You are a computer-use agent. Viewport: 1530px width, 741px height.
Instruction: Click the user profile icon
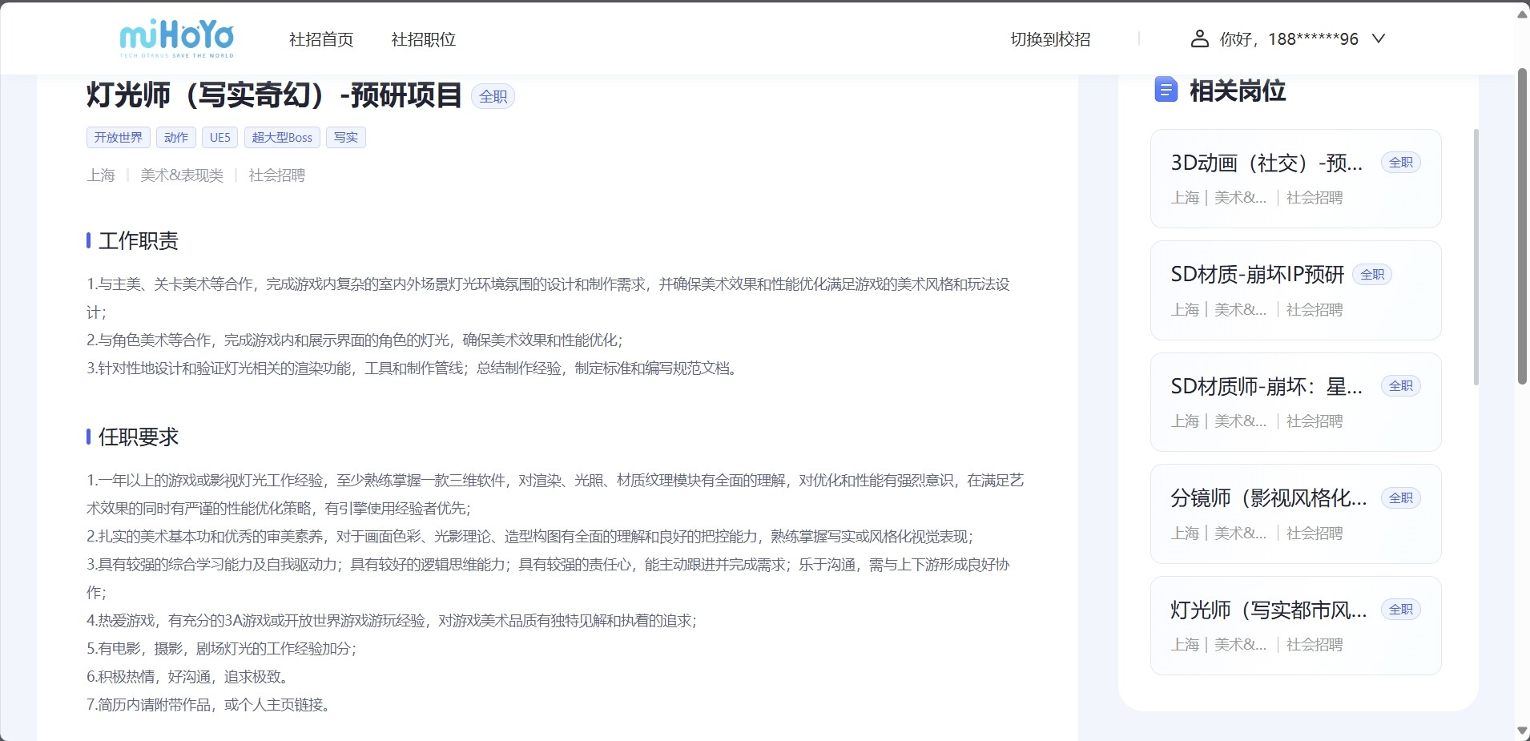1199,38
